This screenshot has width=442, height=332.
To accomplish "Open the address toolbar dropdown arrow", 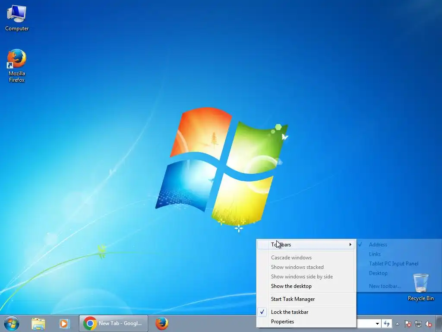I will [x=377, y=323].
